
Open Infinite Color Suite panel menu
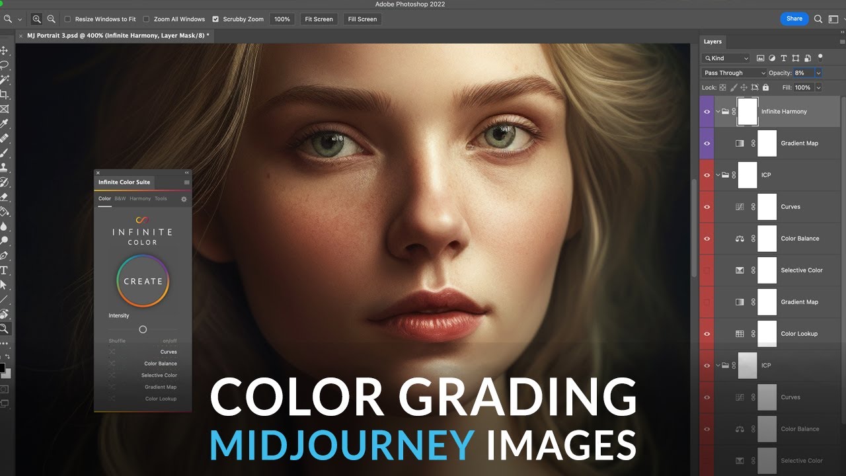[186, 182]
